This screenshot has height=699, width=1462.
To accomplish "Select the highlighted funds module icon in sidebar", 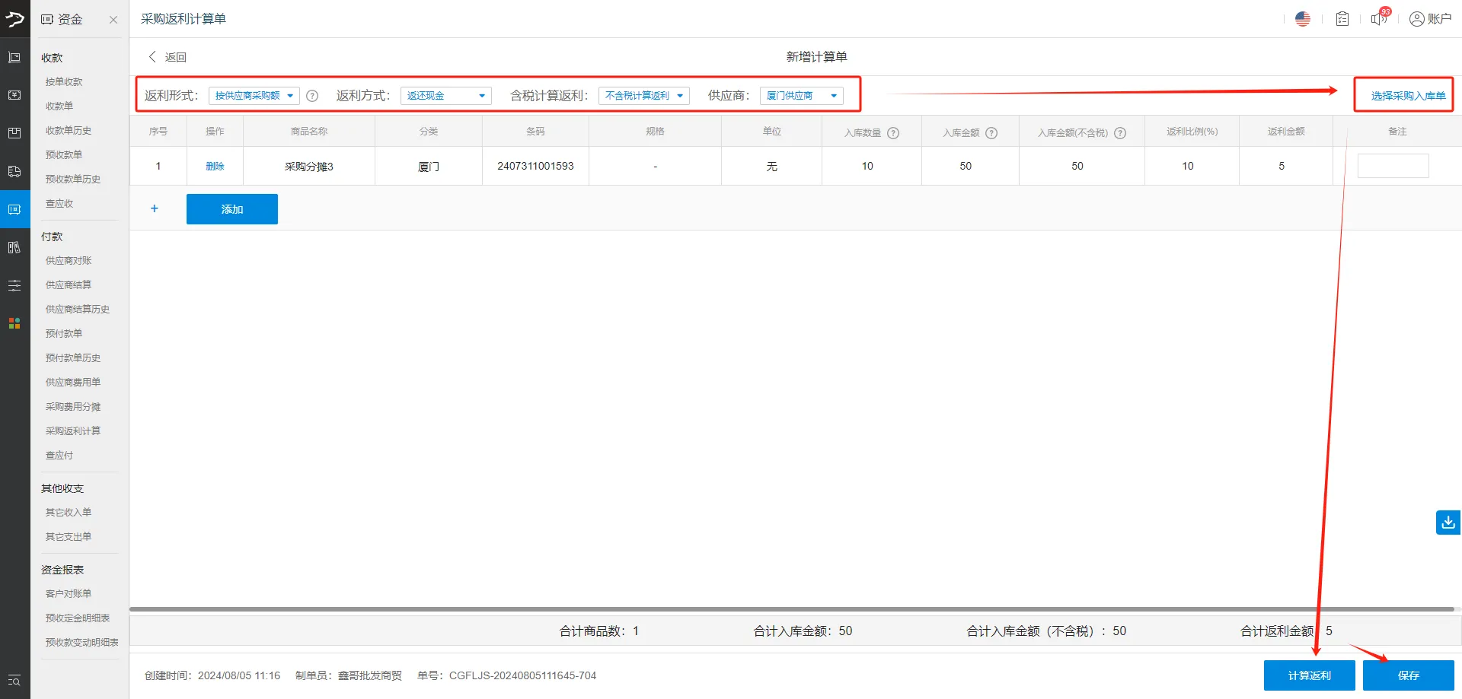I will [x=14, y=209].
